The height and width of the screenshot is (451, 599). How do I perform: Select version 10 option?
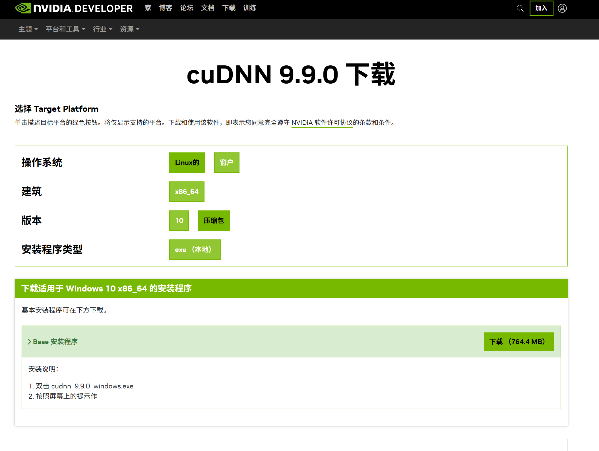[179, 221]
